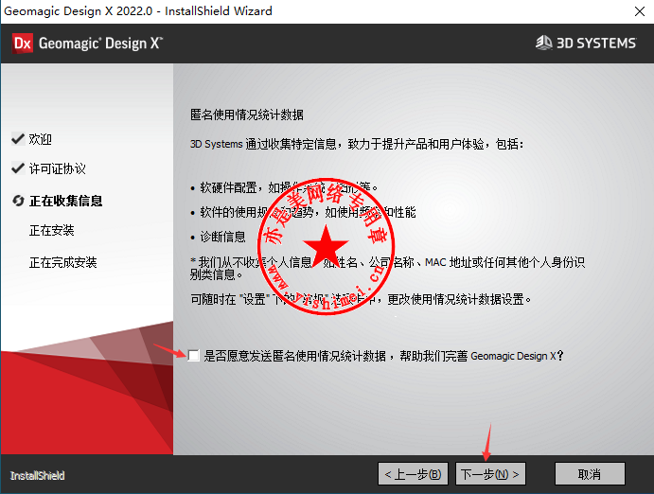Click the 诊断信息 bullet text
Screen dimensions: 654x494
[x=222, y=237]
